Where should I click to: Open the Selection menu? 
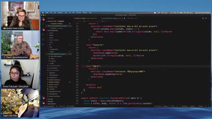[60, 13]
